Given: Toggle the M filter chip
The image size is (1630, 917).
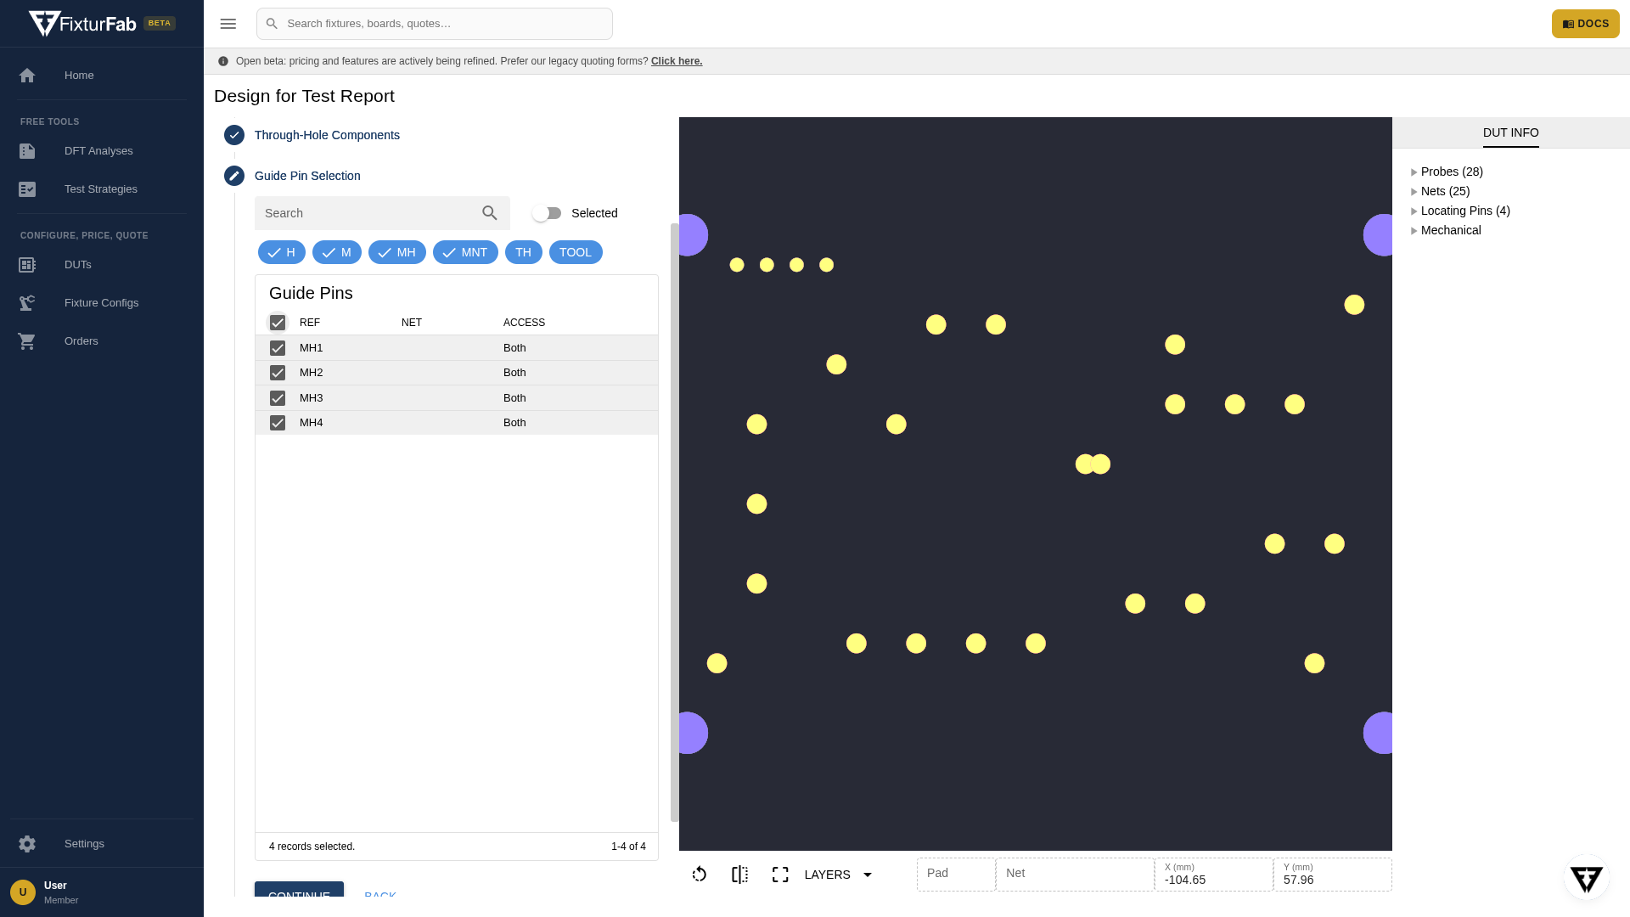Looking at the screenshot, I should 337,252.
